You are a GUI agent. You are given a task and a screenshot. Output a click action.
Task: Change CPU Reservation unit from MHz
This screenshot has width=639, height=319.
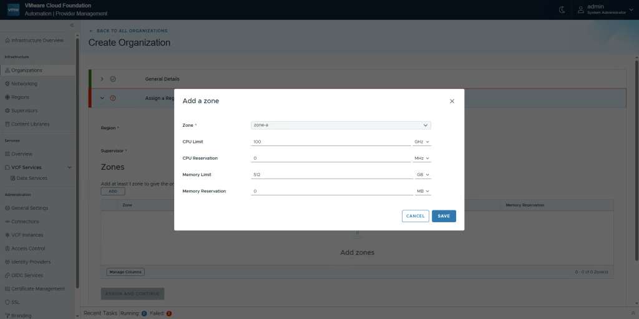(x=422, y=158)
